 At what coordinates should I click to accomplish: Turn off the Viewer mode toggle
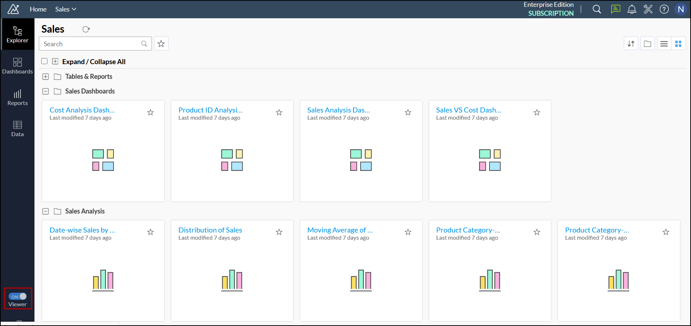pos(18,296)
